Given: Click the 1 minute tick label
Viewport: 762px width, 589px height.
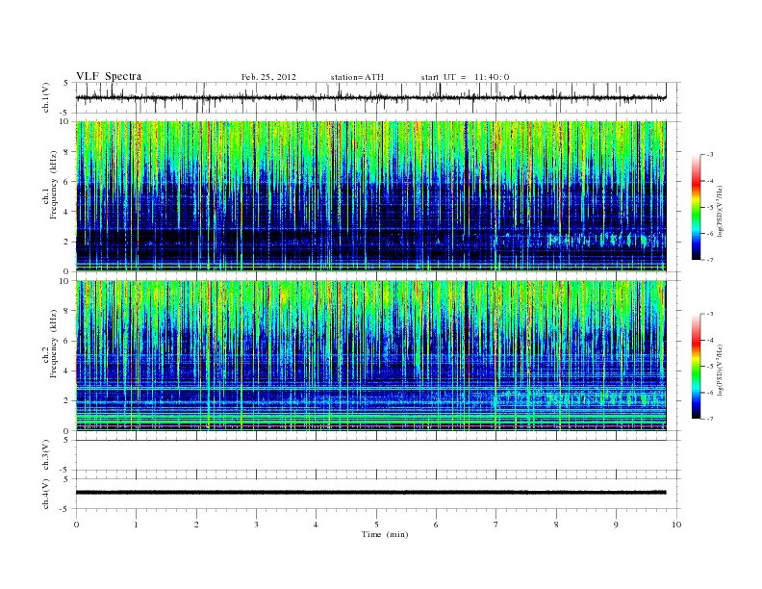Looking at the screenshot, I should [136, 525].
